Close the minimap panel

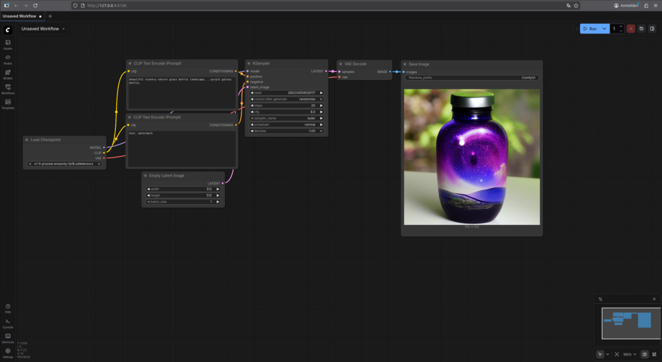tap(654, 299)
